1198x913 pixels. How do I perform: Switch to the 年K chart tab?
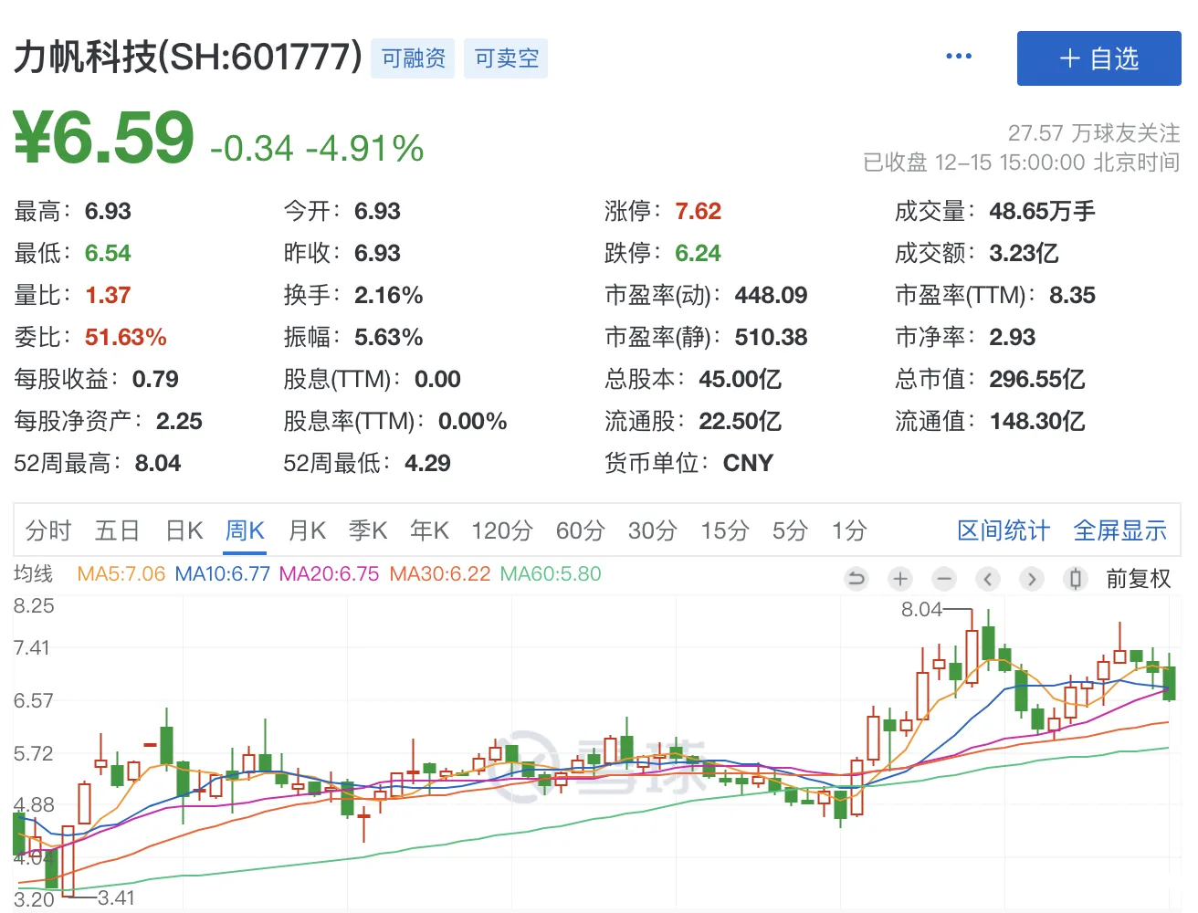click(x=430, y=530)
